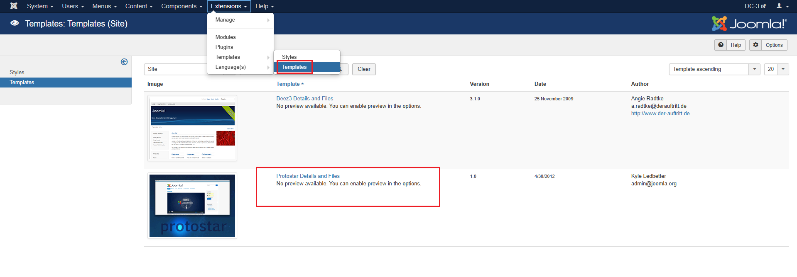Click the Help question mark button

(730, 45)
